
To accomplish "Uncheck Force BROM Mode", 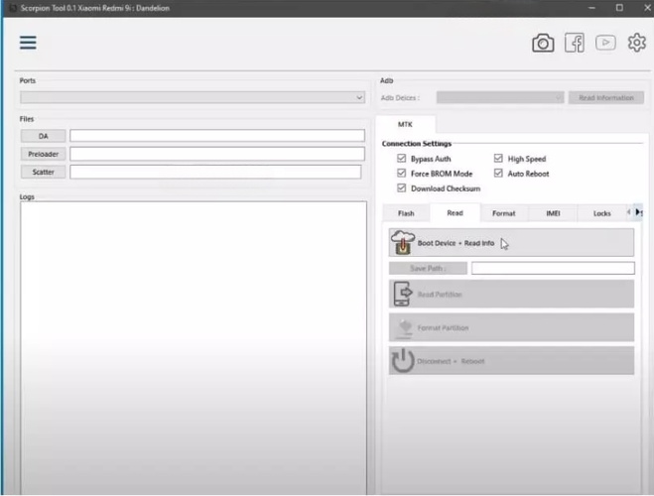I will pyautogui.click(x=401, y=174).
